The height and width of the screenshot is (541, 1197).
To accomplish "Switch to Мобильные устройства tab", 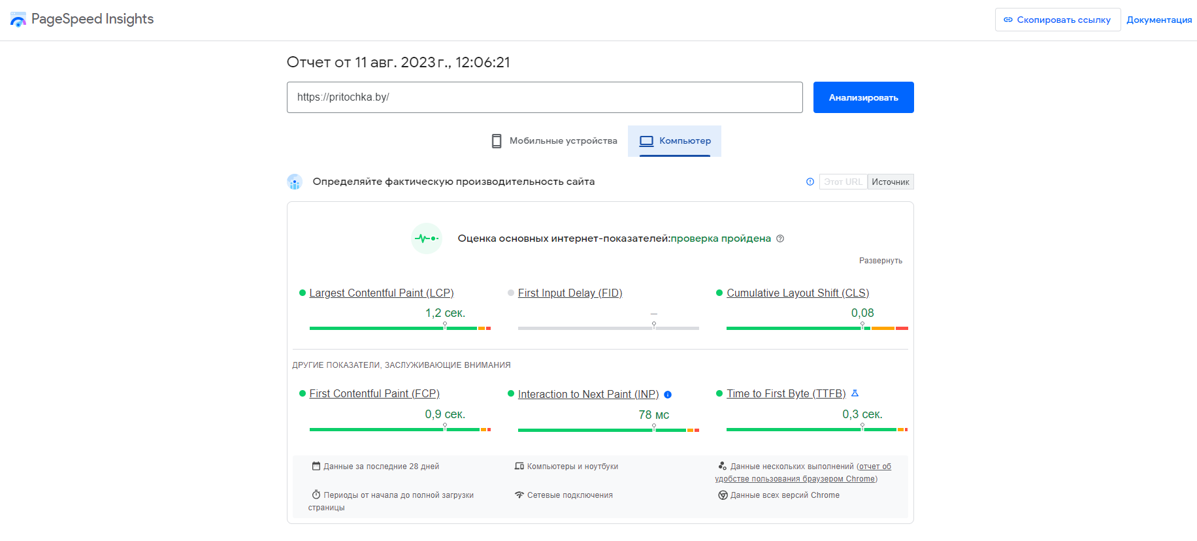I will coord(554,141).
